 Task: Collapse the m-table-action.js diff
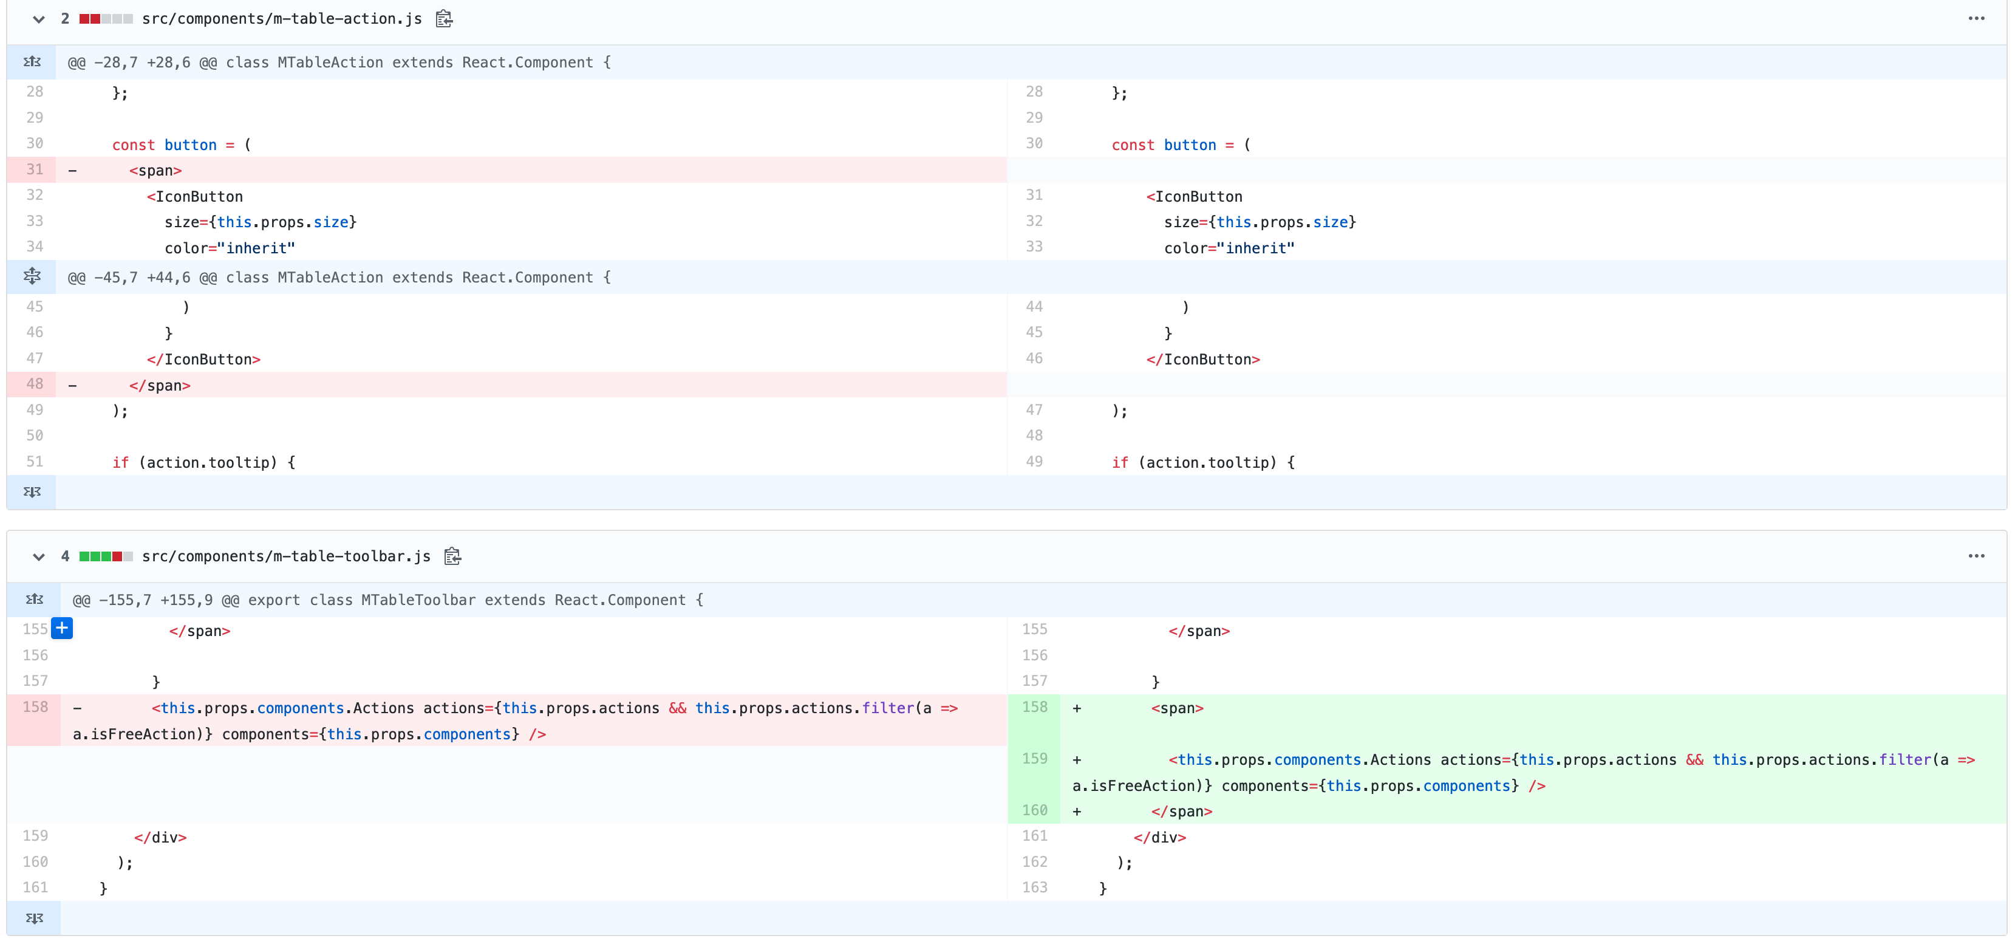point(38,19)
